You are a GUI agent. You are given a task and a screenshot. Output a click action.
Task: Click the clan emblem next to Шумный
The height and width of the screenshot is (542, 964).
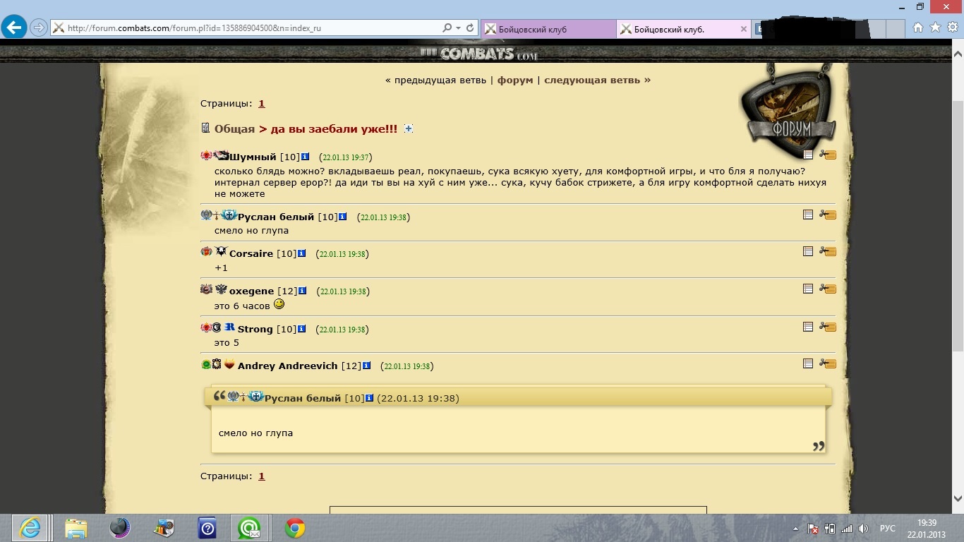pos(221,155)
